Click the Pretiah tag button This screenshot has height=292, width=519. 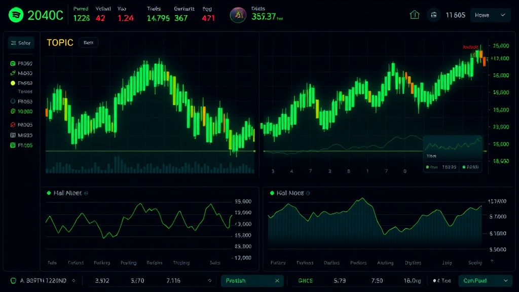[x=252, y=281]
